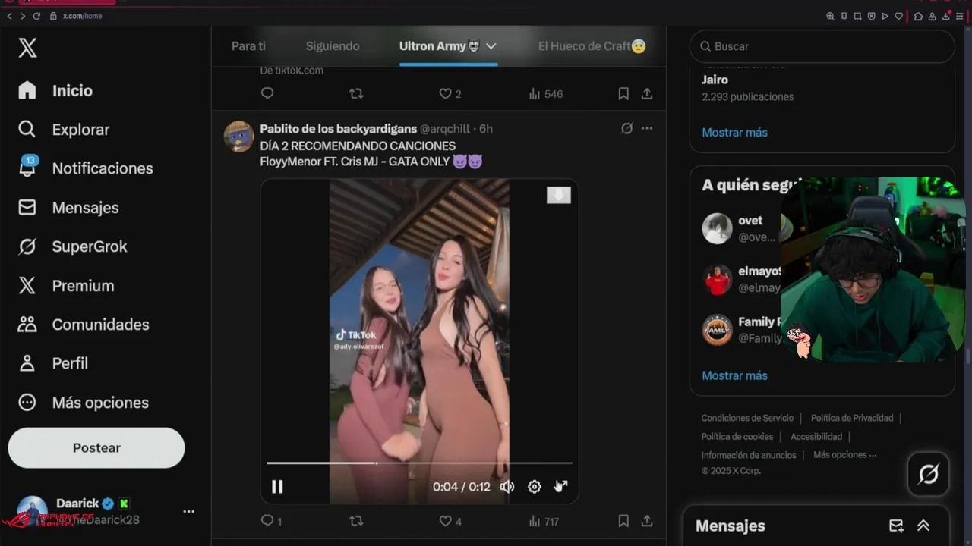Viewport: 972px width, 546px height.
Task: Click the X logo in sidebar
Action: click(27, 49)
